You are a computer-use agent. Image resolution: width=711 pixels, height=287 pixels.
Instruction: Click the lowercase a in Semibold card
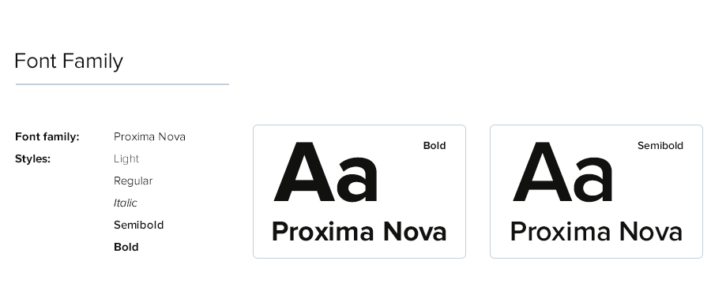(593, 179)
